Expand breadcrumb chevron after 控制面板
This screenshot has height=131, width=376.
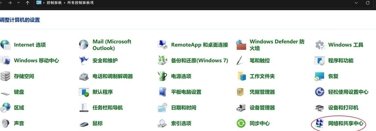coord(65,3)
